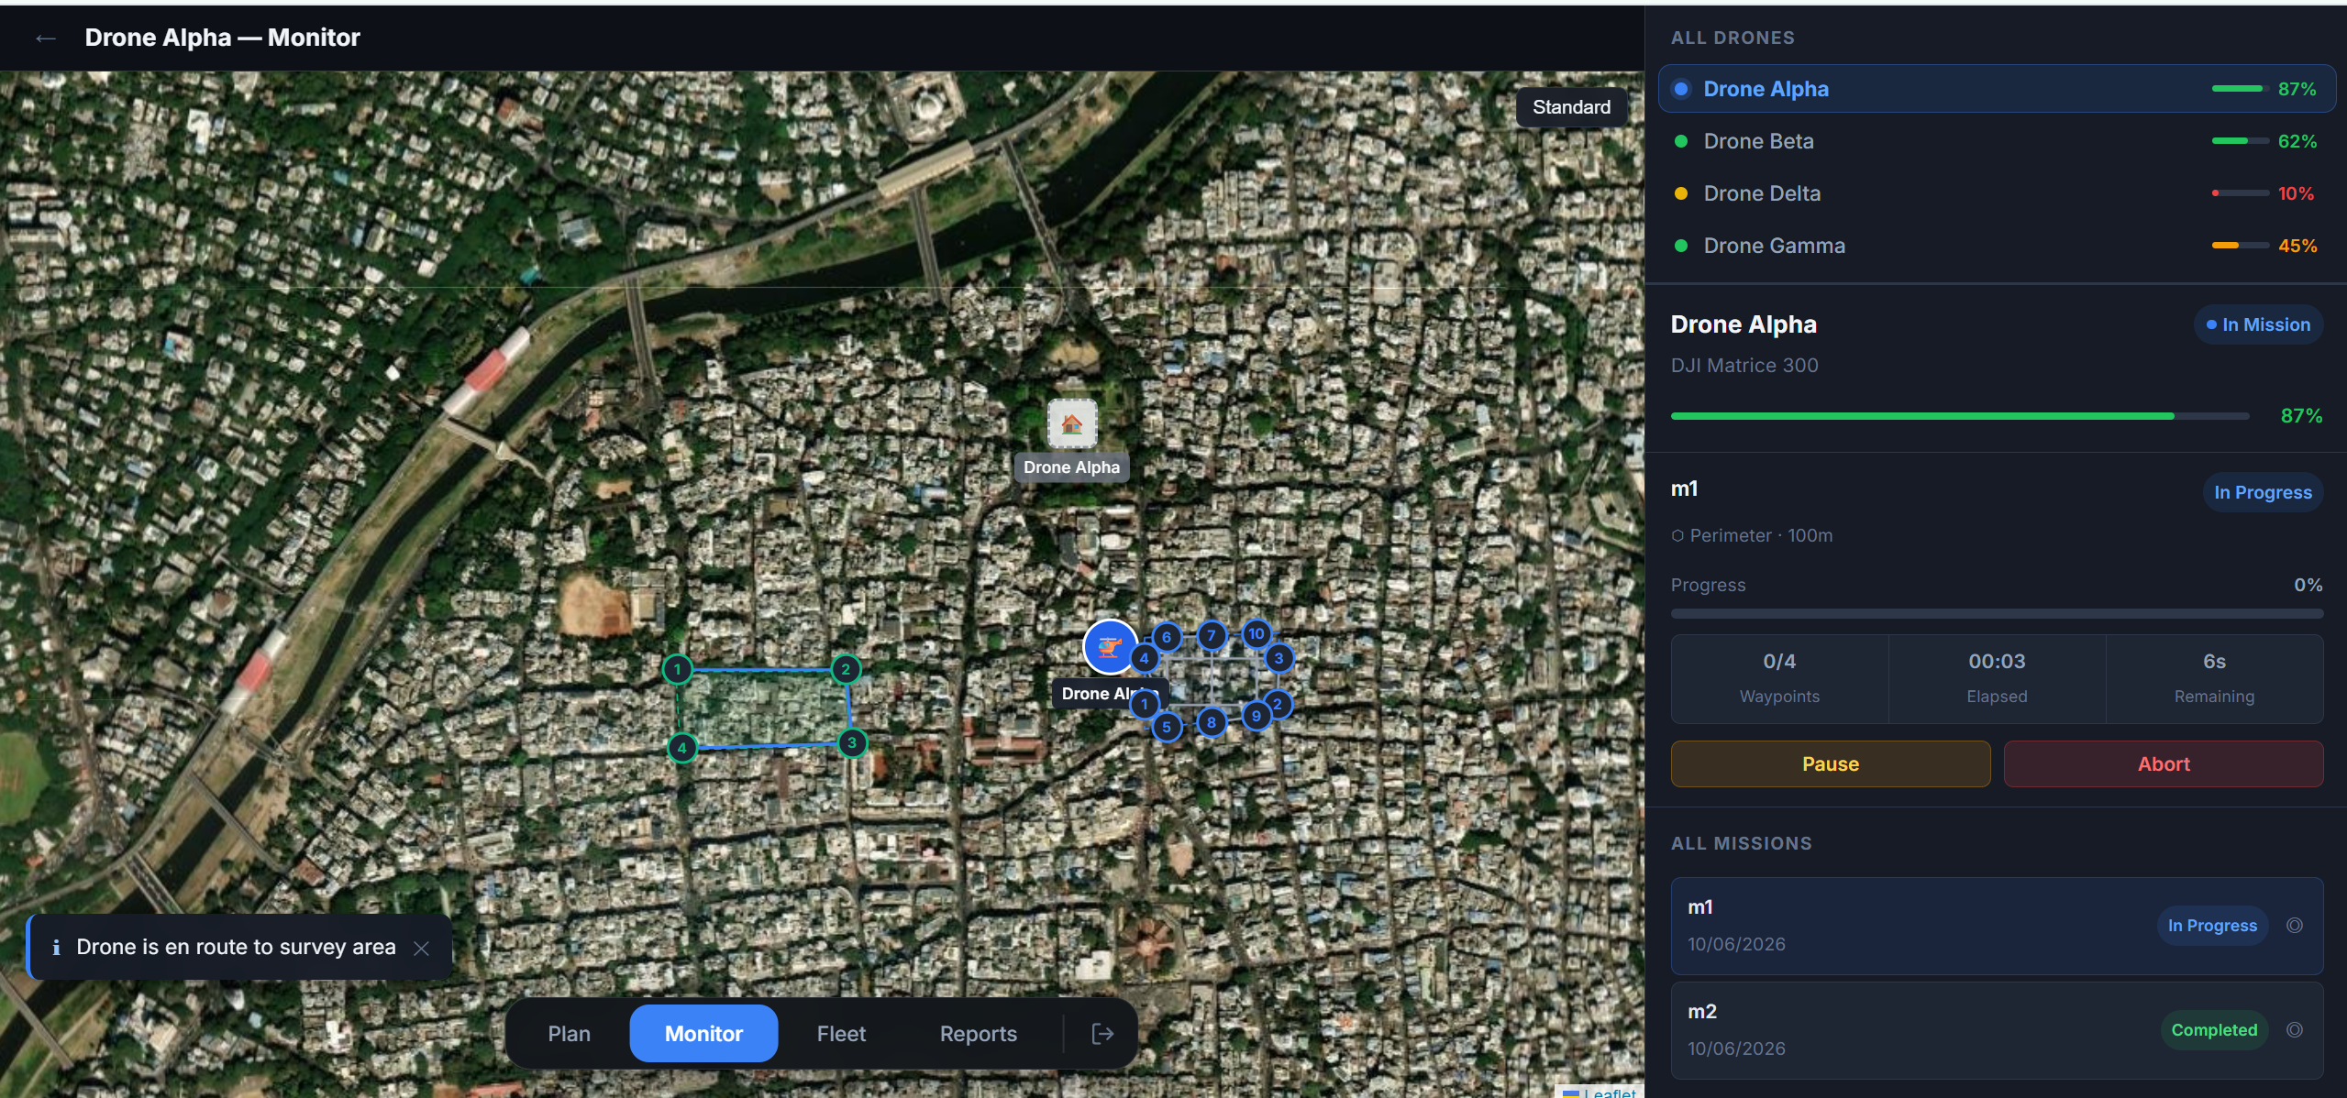Select green waypoint 3 on map
The image size is (2347, 1098).
pos(852,742)
